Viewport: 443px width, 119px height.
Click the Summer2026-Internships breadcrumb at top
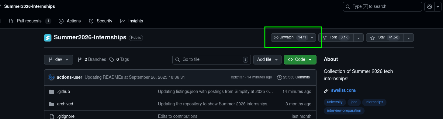tap(29, 6)
